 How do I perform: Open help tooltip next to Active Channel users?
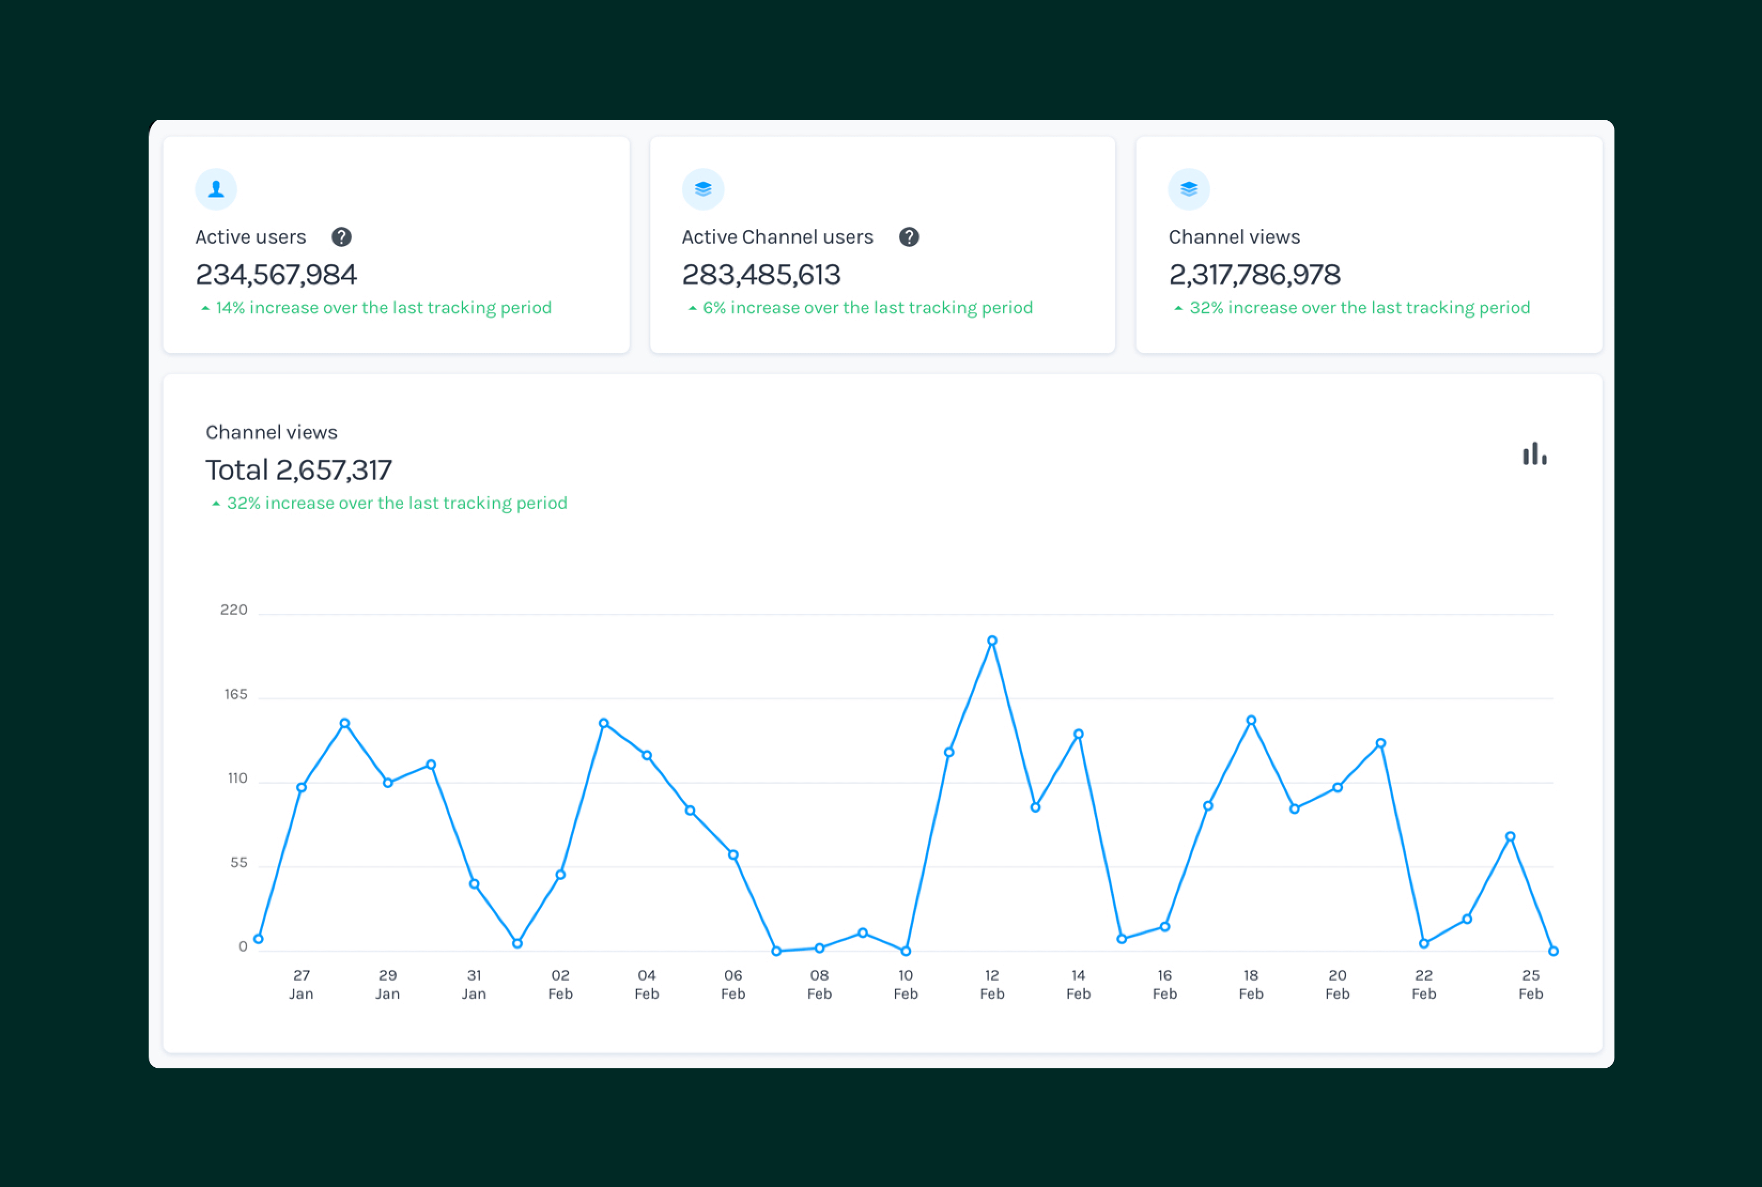(x=908, y=237)
